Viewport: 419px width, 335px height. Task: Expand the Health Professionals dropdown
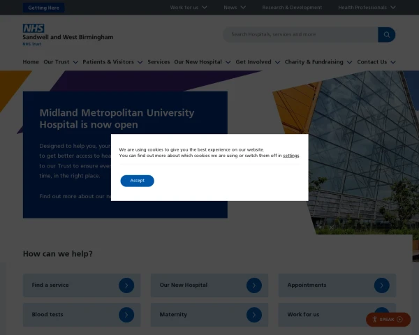click(367, 8)
